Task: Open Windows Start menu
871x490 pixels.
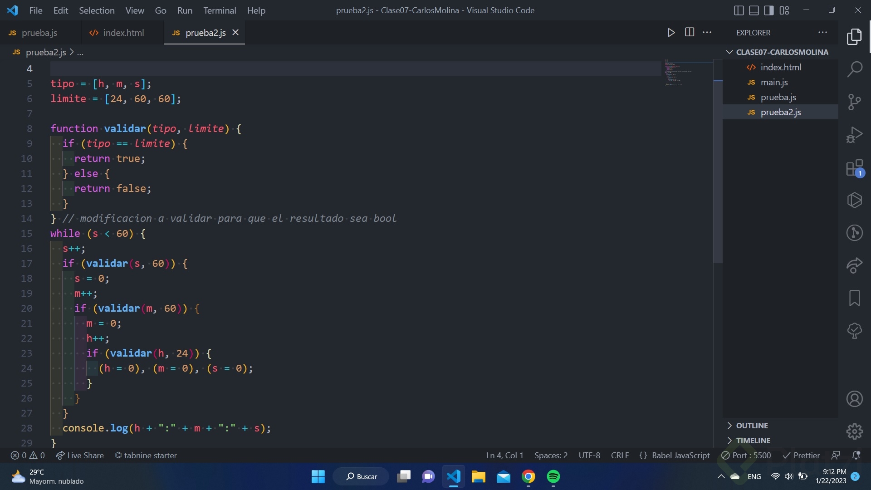Action: pyautogui.click(x=318, y=477)
